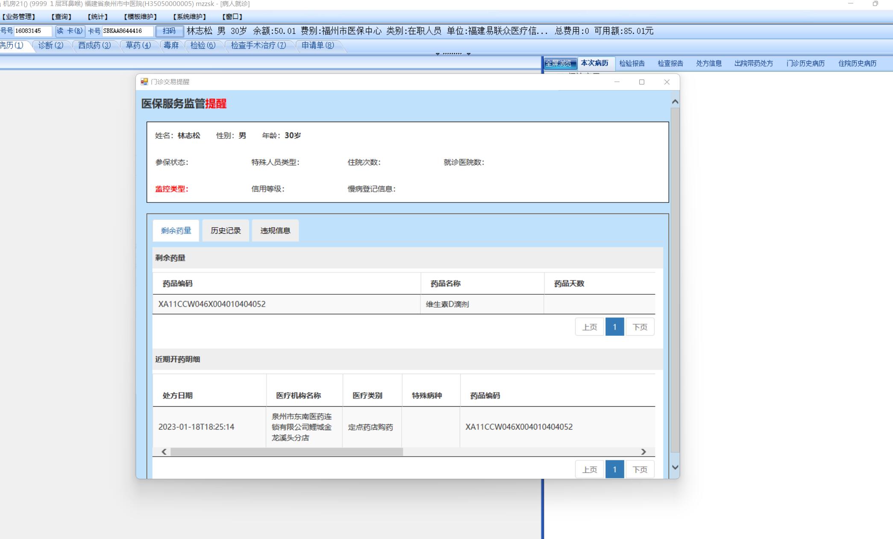Click 读卡(R) button
The height and width of the screenshot is (539, 893).
[70, 31]
